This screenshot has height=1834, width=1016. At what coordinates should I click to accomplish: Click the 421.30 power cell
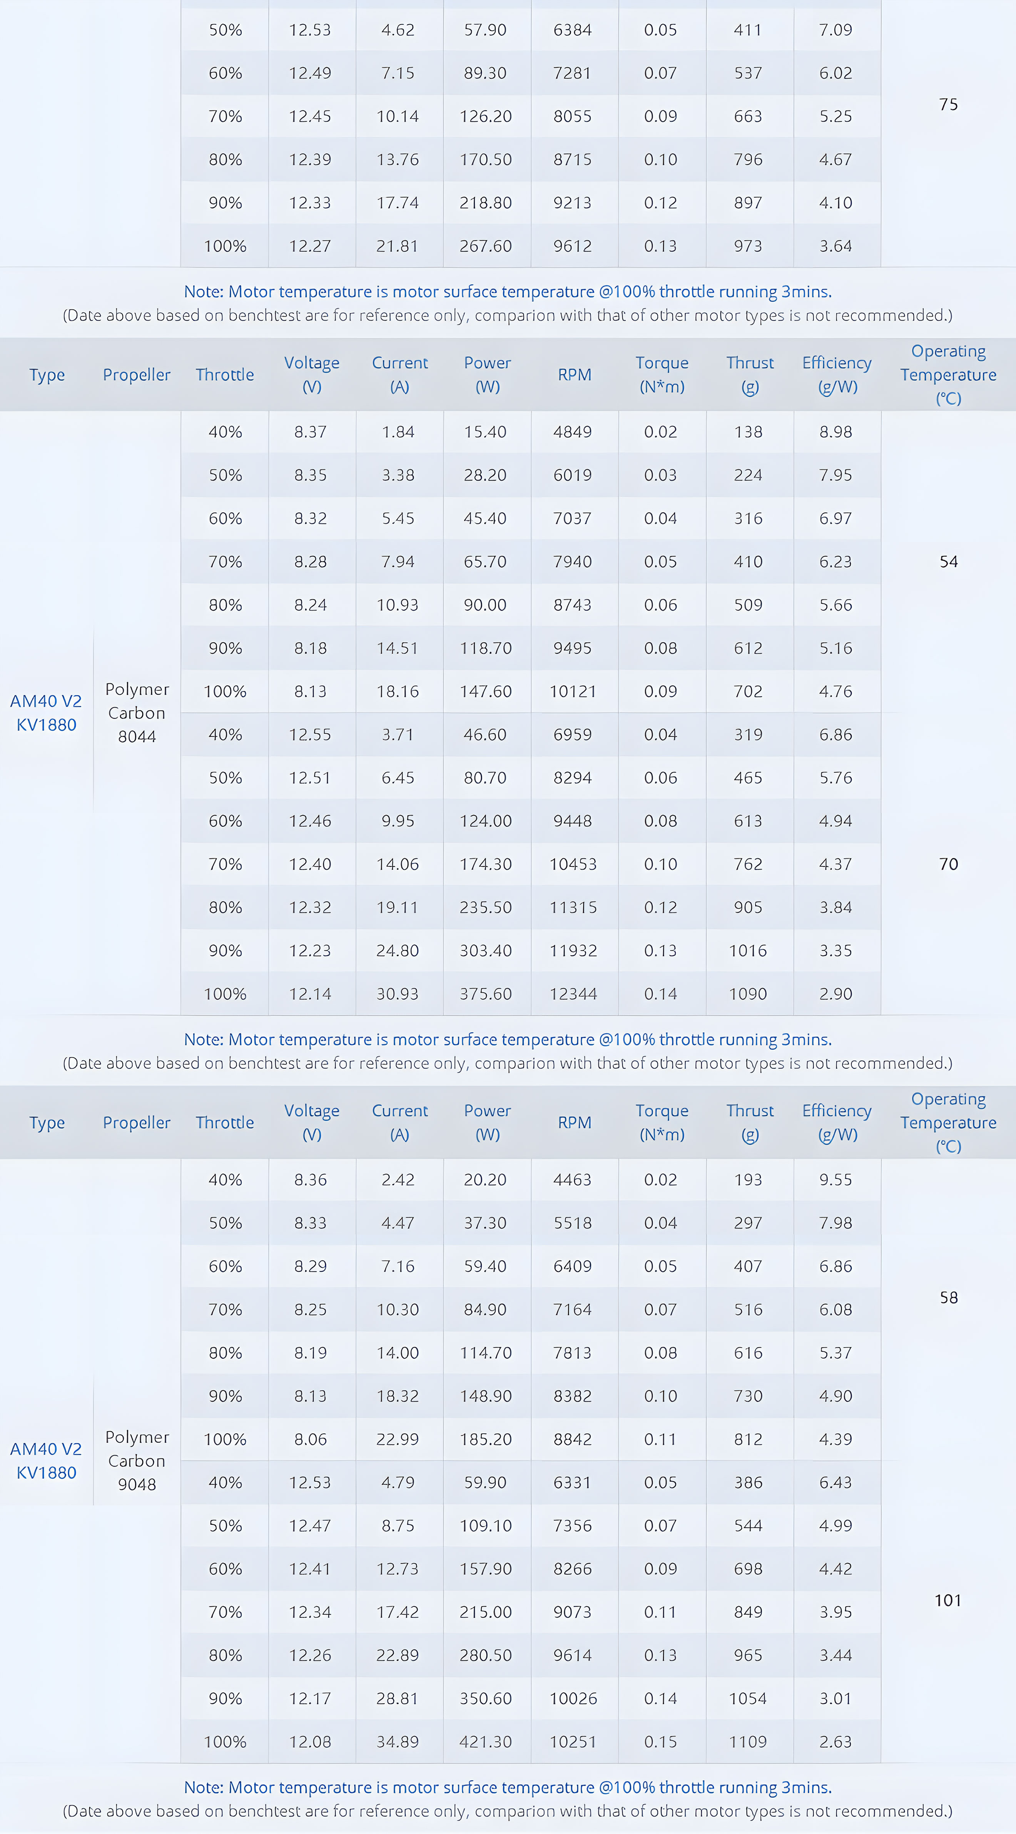(486, 1742)
